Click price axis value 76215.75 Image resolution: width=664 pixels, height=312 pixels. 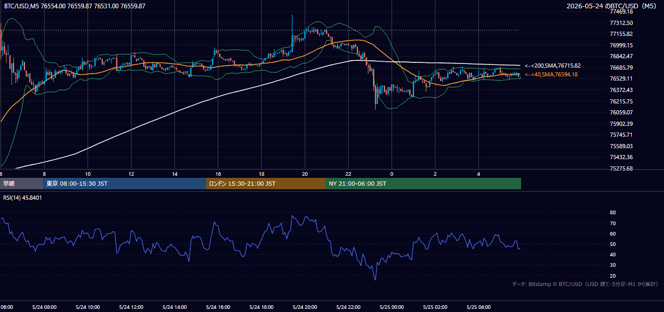(621, 101)
